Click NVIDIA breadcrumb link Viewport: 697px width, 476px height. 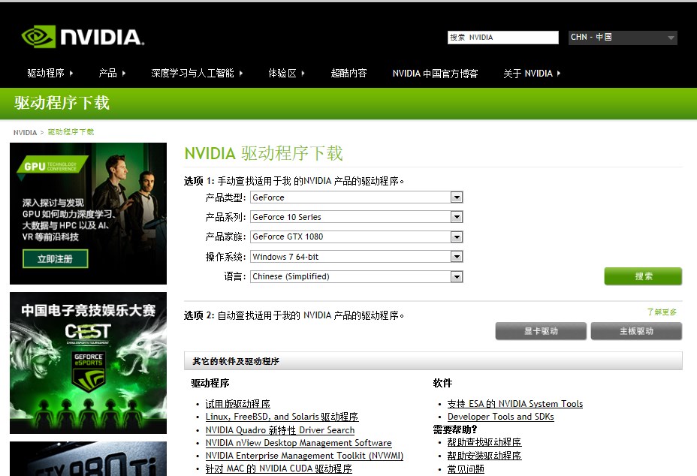(25, 132)
